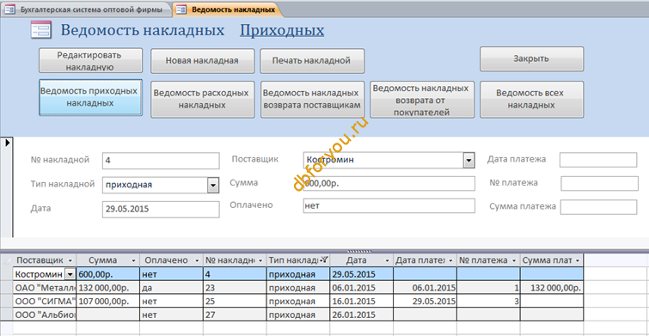The width and height of the screenshot is (649, 336).
Task: Expand the Тип накладной combo box
Action: pos(212,186)
